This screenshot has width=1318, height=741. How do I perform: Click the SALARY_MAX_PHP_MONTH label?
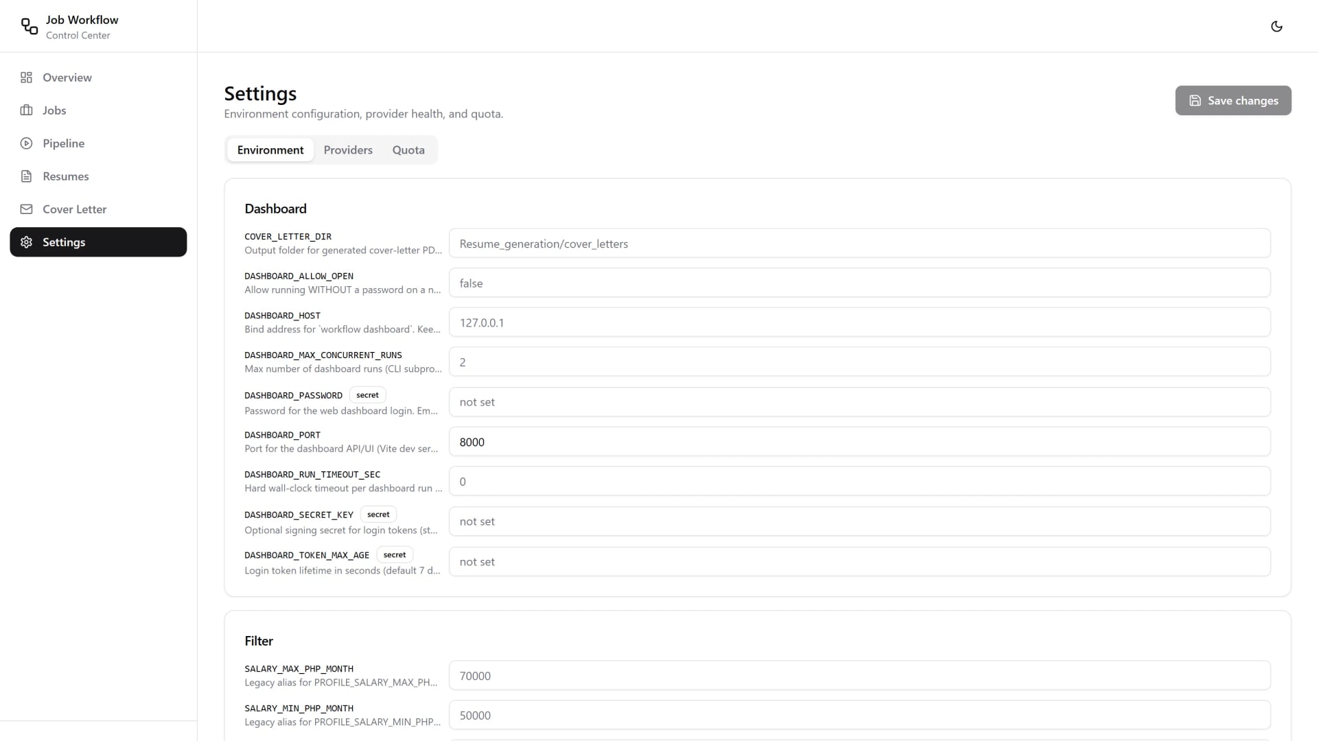pos(299,669)
